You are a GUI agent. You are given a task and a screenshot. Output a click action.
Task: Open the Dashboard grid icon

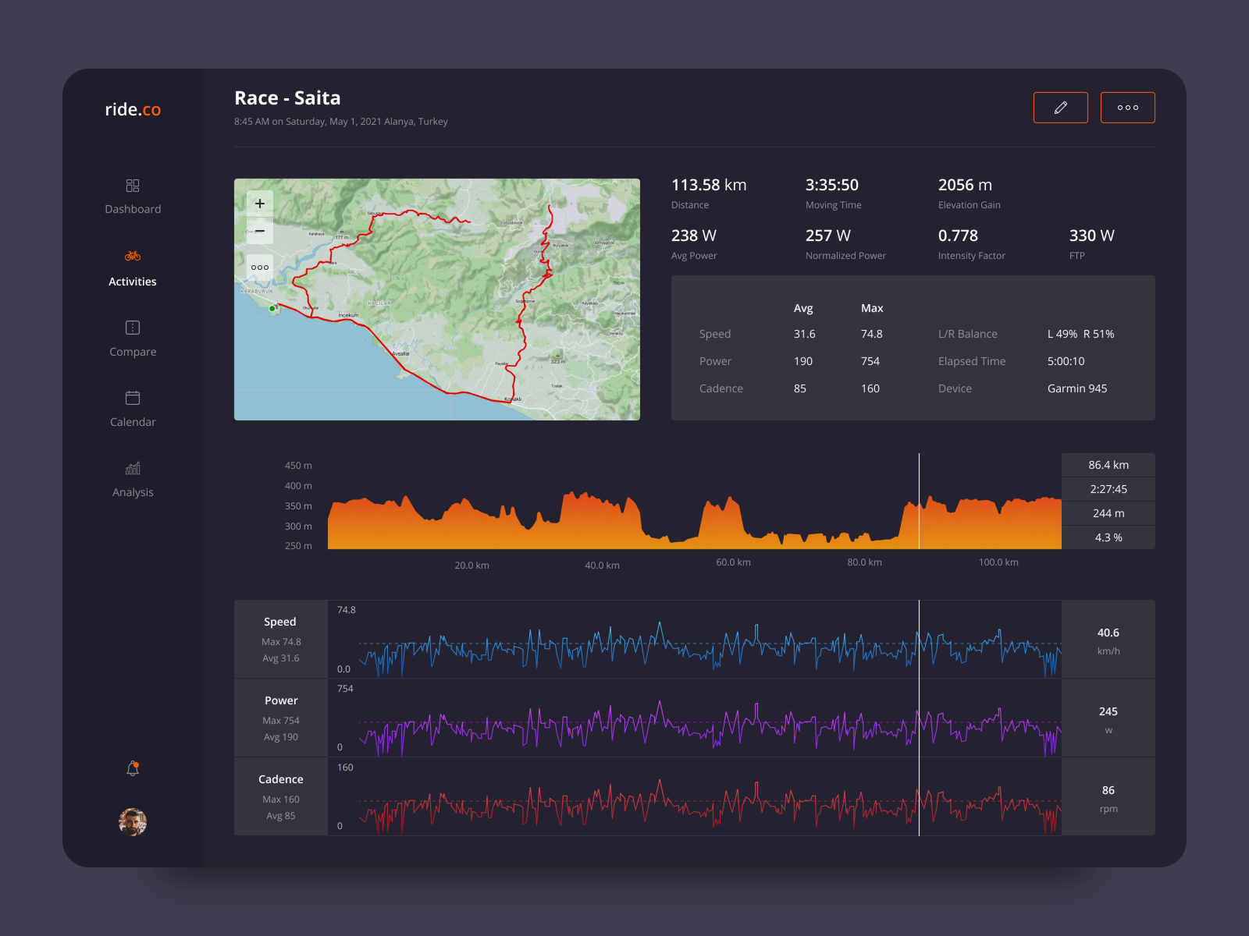click(132, 186)
